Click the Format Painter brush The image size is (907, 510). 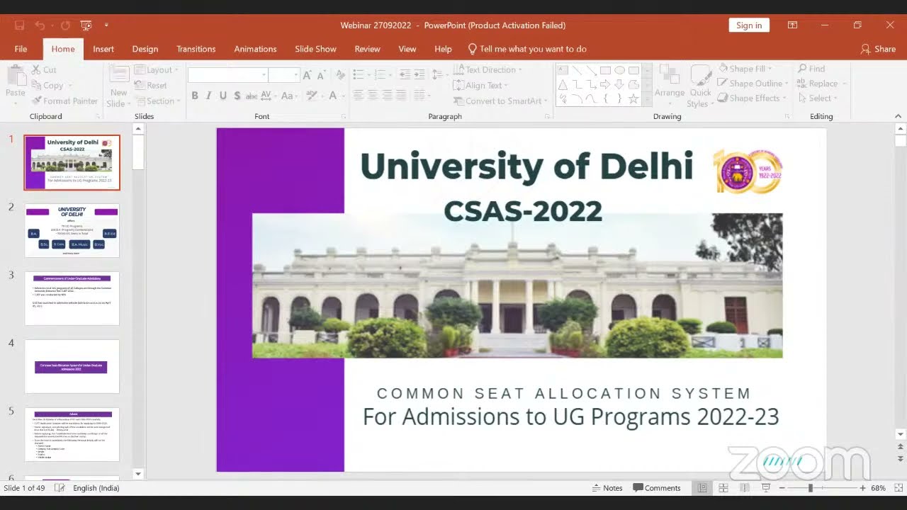click(x=64, y=101)
